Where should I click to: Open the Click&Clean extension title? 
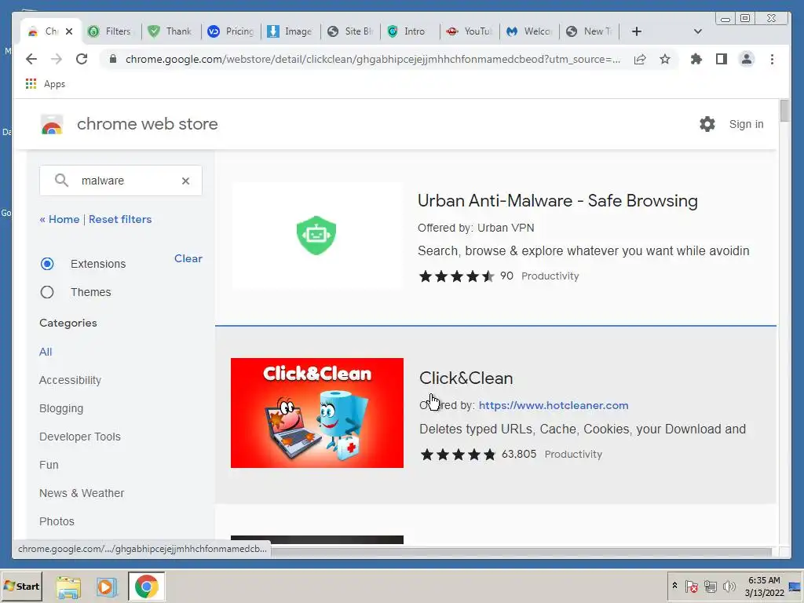pyautogui.click(x=466, y=378)
